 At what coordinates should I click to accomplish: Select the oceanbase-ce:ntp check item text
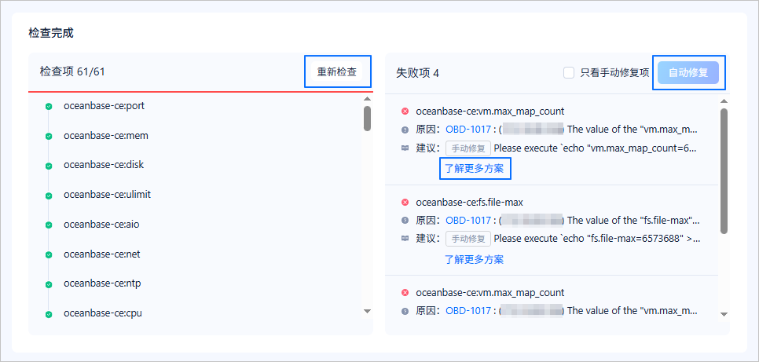pos(102,283)
